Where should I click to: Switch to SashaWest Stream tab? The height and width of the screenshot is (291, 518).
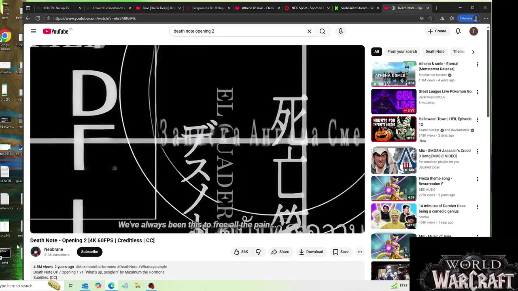click(356, 8)
